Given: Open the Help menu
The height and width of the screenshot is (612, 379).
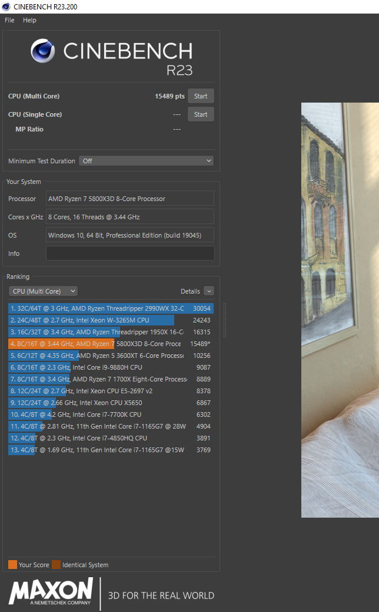Looking at the screenshot, I should (x=29, y=20).
